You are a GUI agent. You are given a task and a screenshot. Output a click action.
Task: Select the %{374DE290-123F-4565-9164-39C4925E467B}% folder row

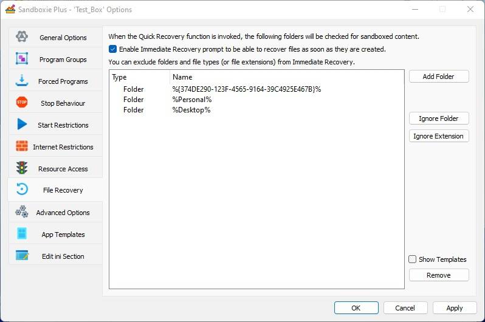(256, 89)
